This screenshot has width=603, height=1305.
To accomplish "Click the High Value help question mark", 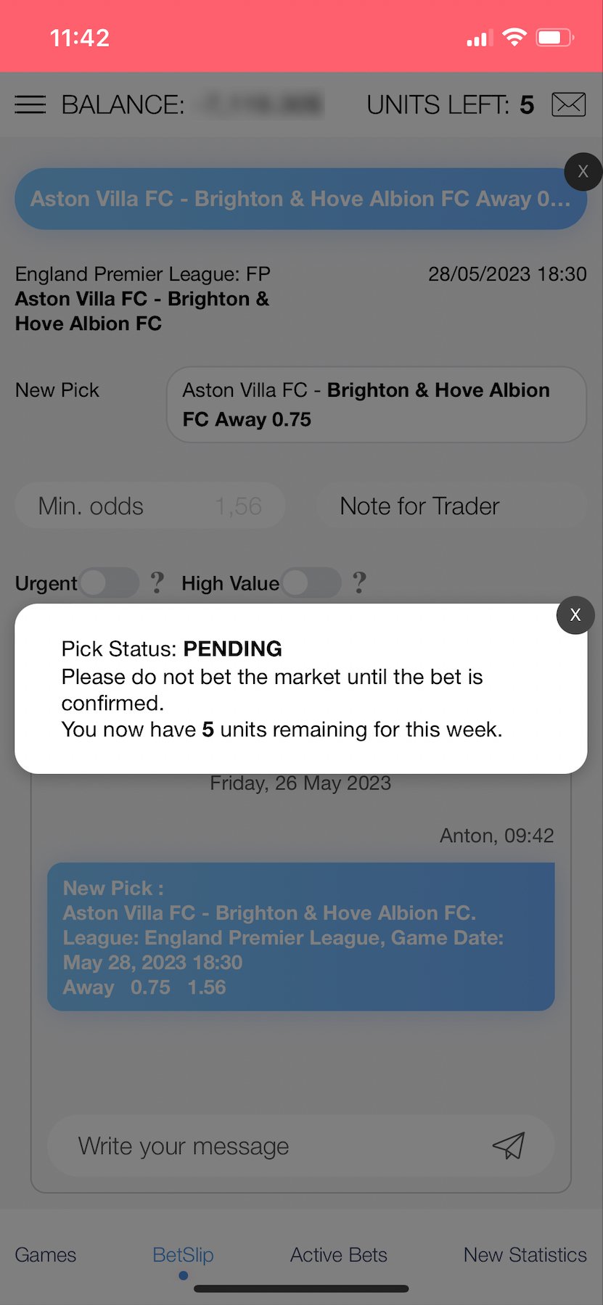I will (x=359, y=582).
